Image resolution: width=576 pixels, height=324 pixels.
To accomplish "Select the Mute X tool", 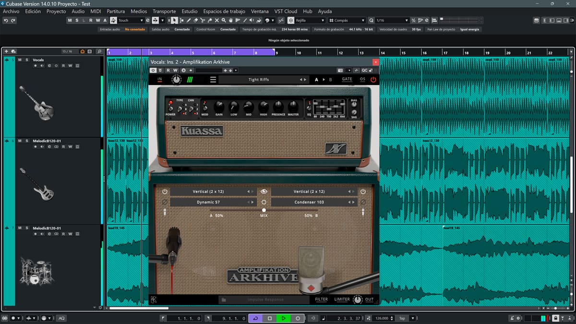I will pyautogui.click(x=217, y=20).
